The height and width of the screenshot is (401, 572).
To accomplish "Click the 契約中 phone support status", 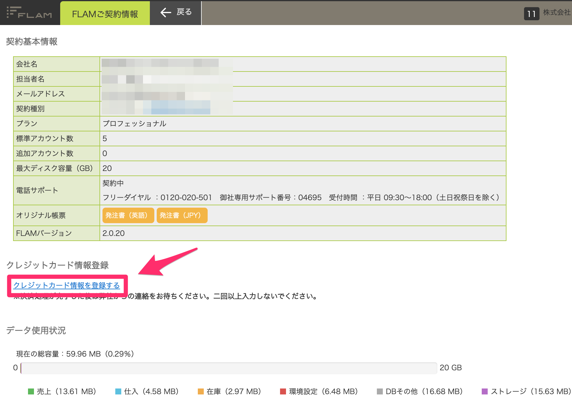I will pos(113,183).
